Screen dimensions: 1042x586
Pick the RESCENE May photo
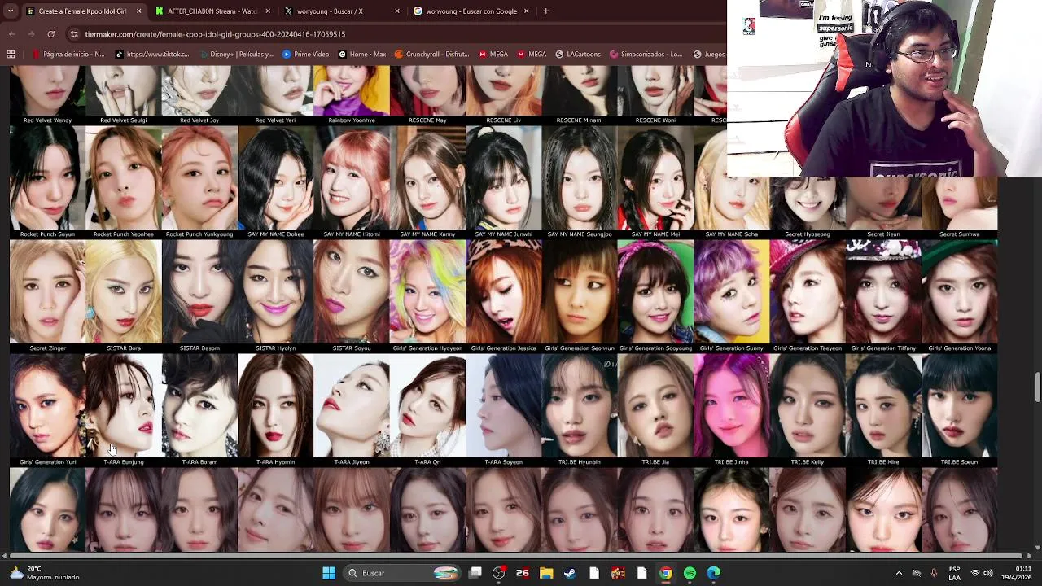427,91
